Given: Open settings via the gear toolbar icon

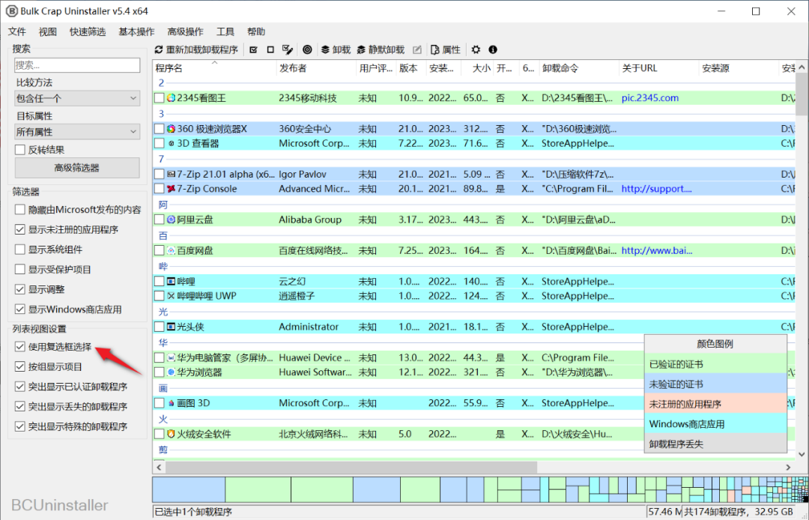Looking at the screenshot, I should [476, 49].
